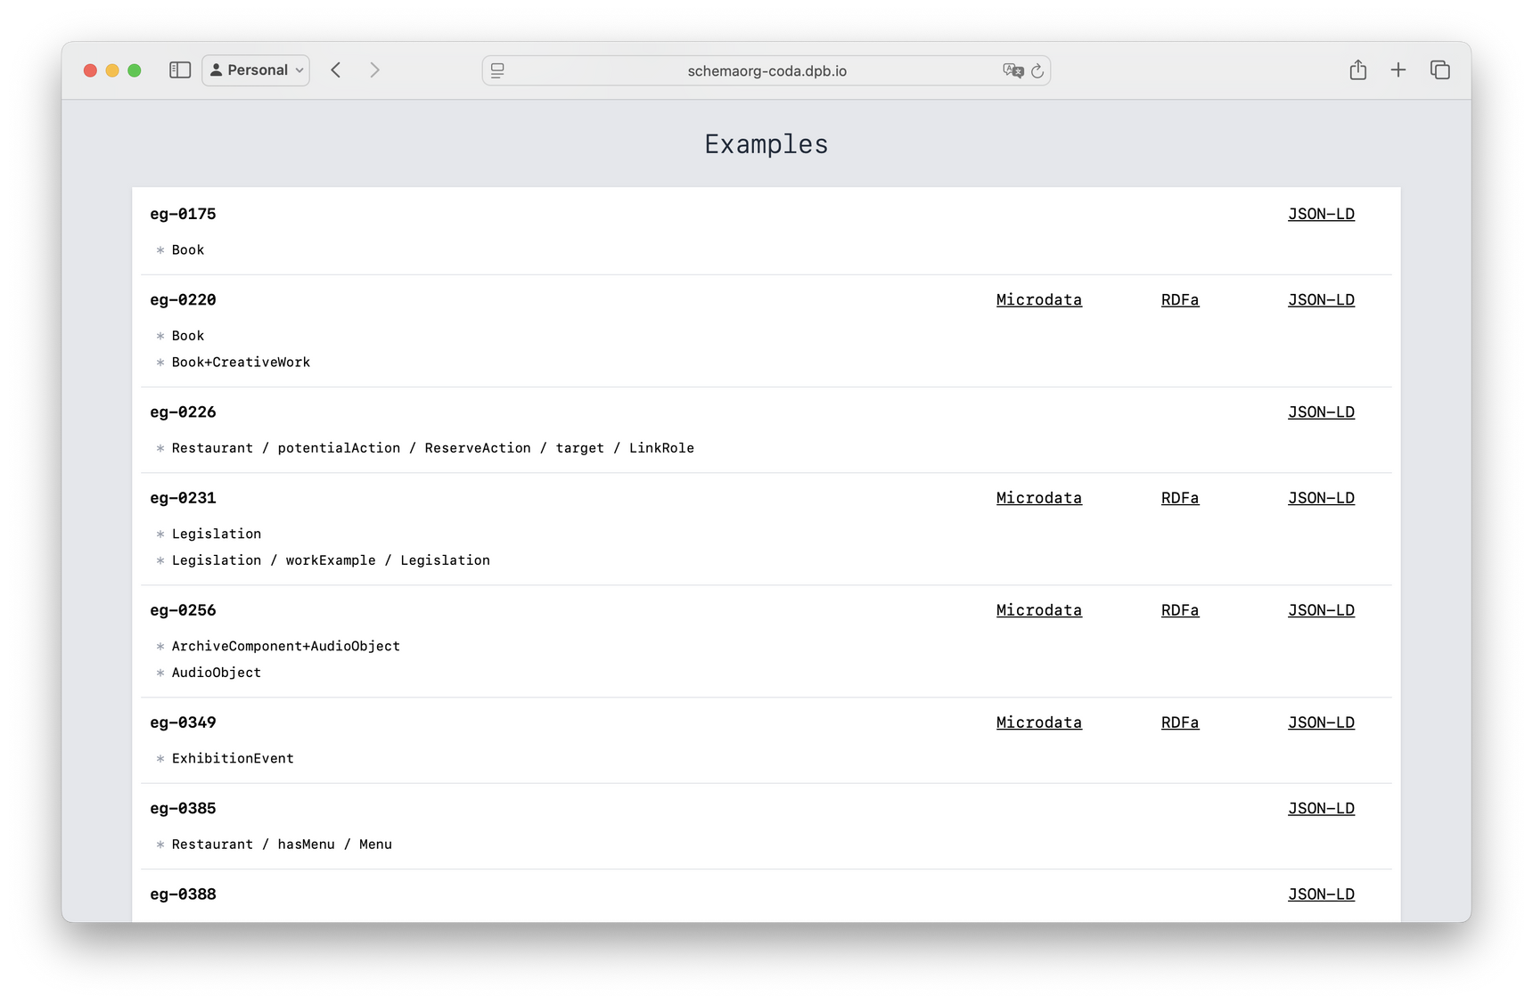
Task: Open the share sheet
Action: pyautogui.click(x=1358, y=69)
